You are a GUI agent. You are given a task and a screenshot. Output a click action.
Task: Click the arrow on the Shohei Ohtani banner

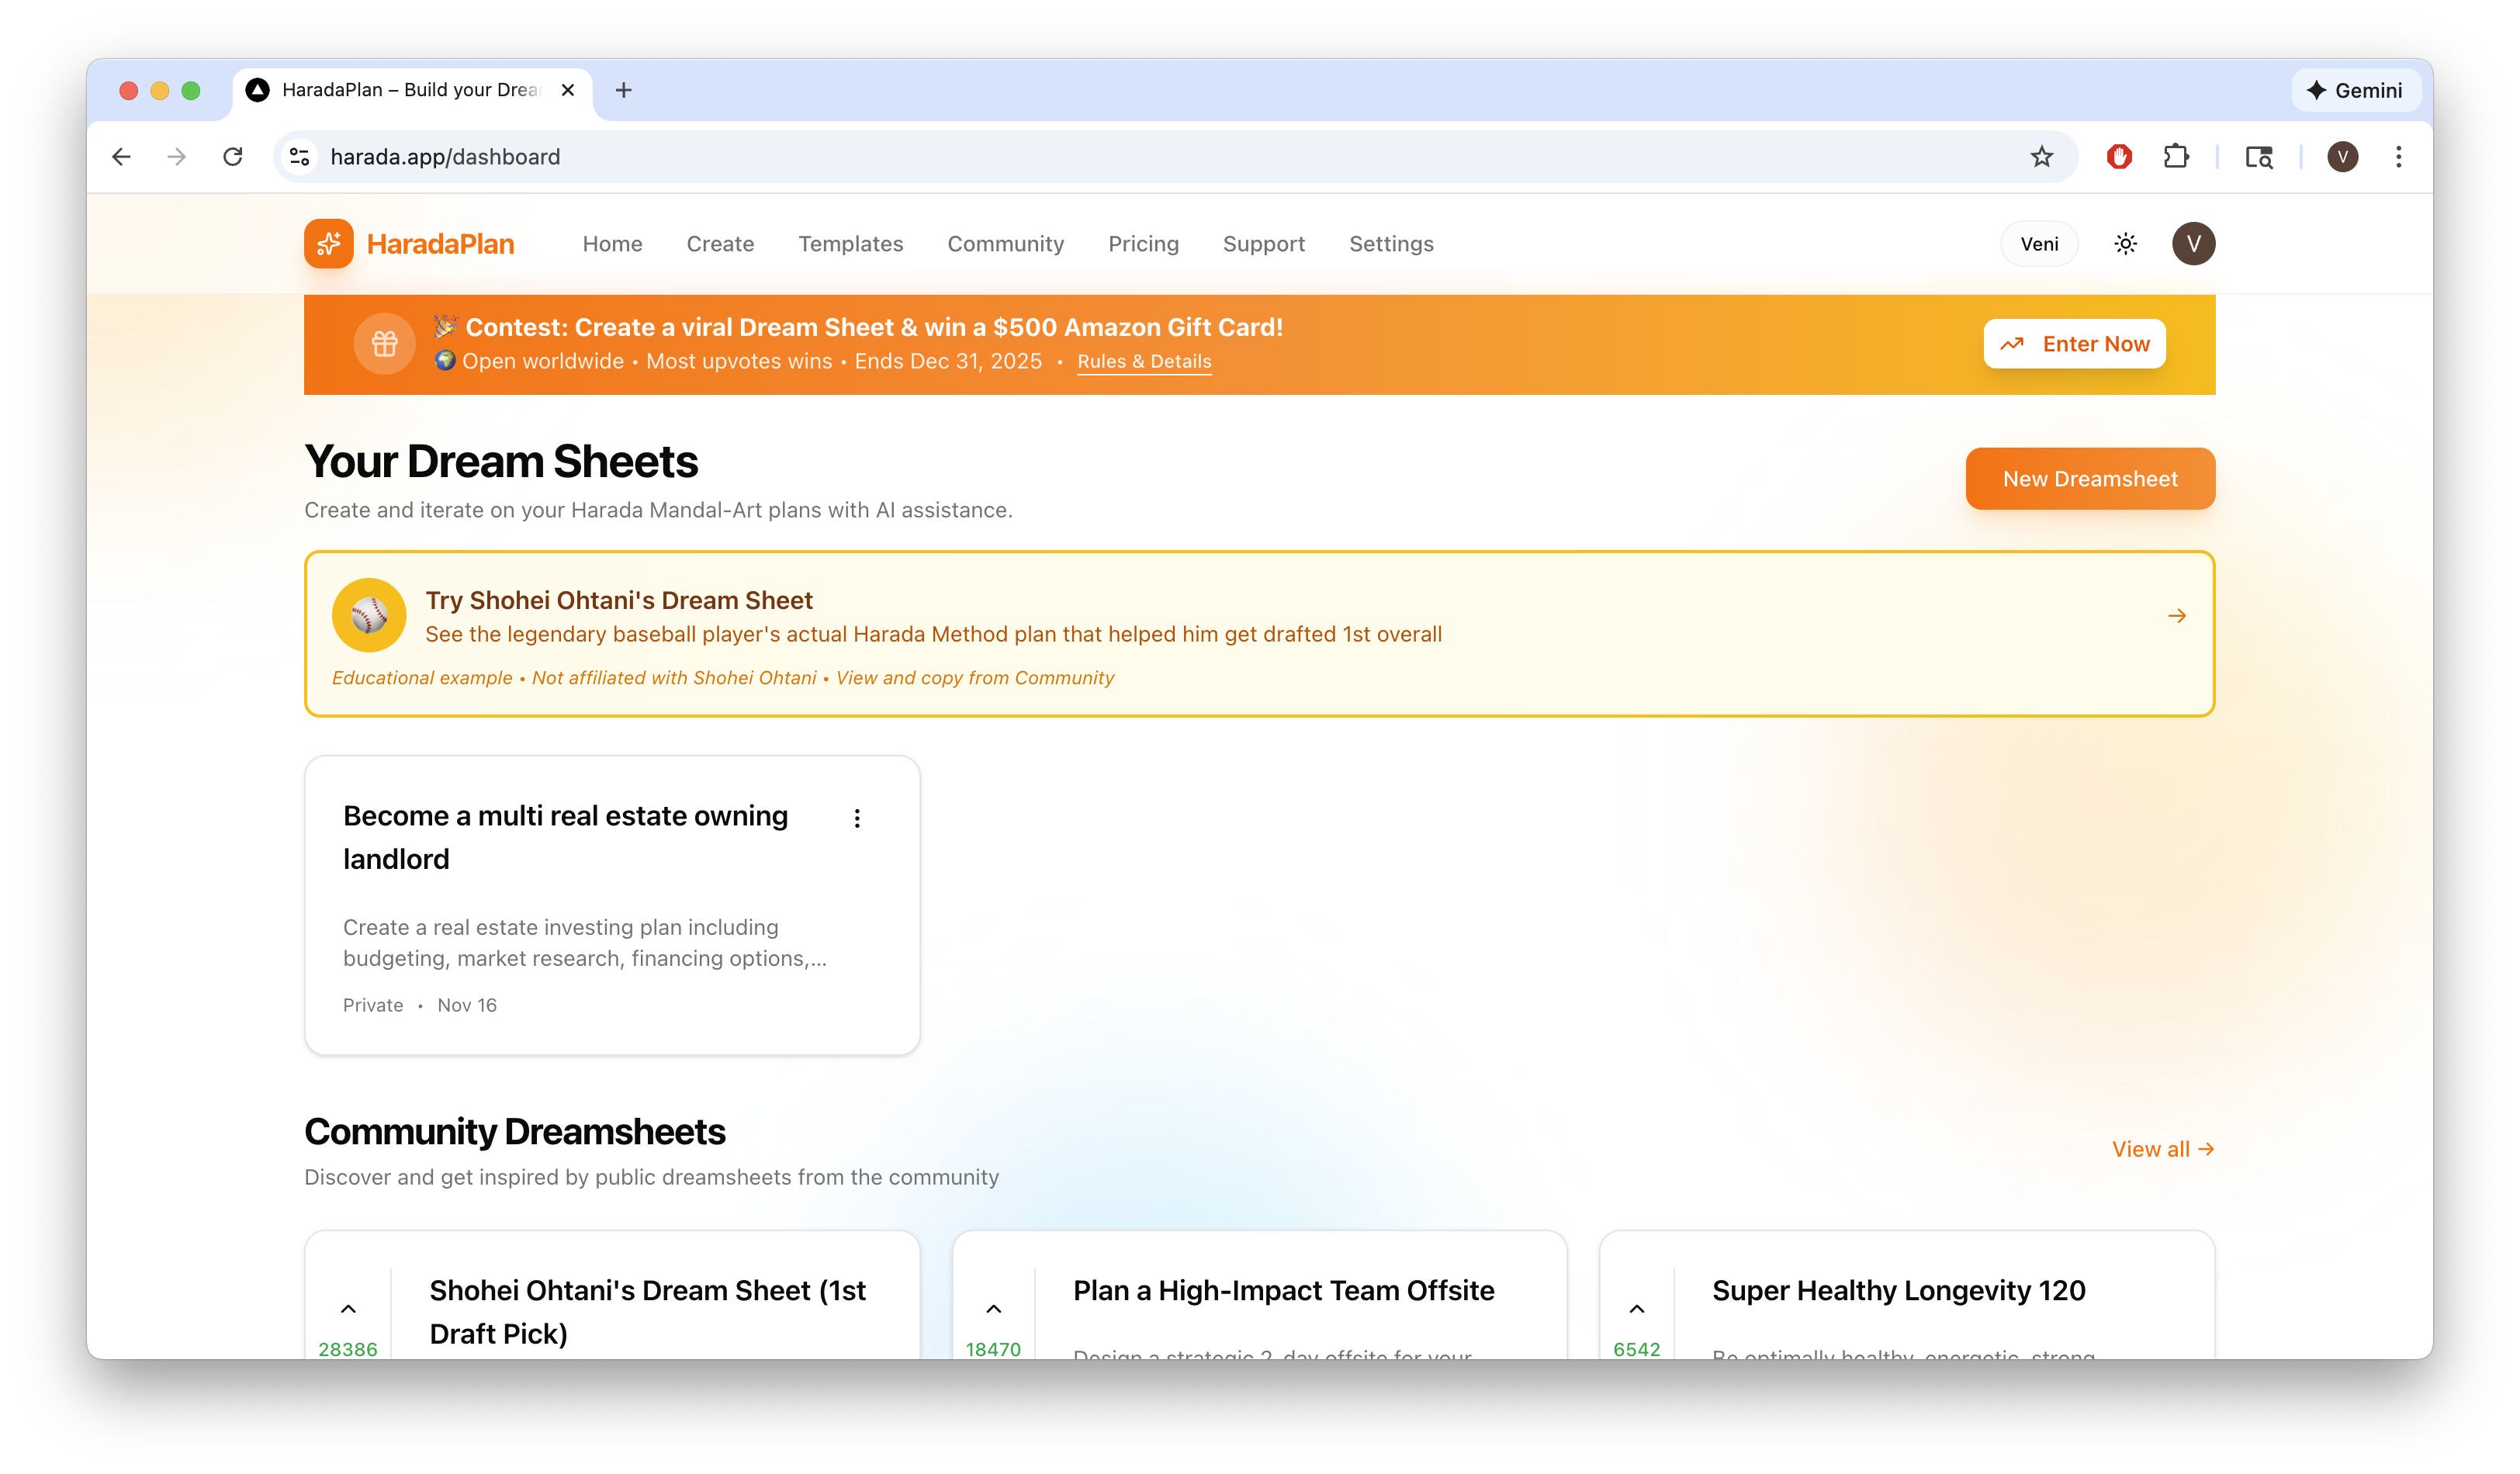2176,616
